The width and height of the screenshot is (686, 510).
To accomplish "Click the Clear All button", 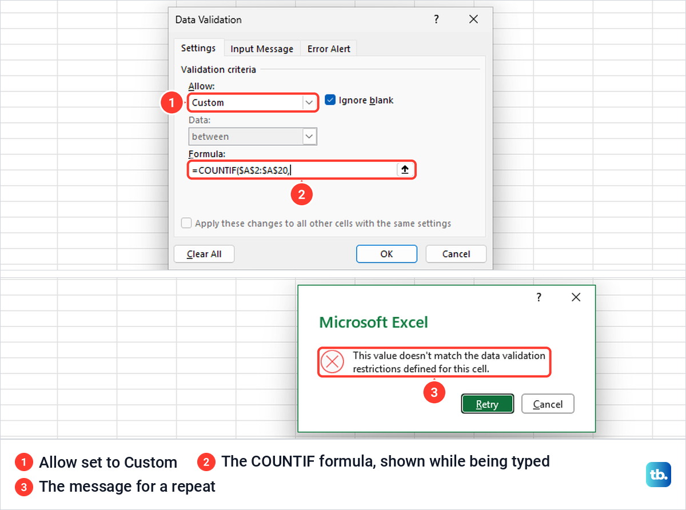I will 204,254.
